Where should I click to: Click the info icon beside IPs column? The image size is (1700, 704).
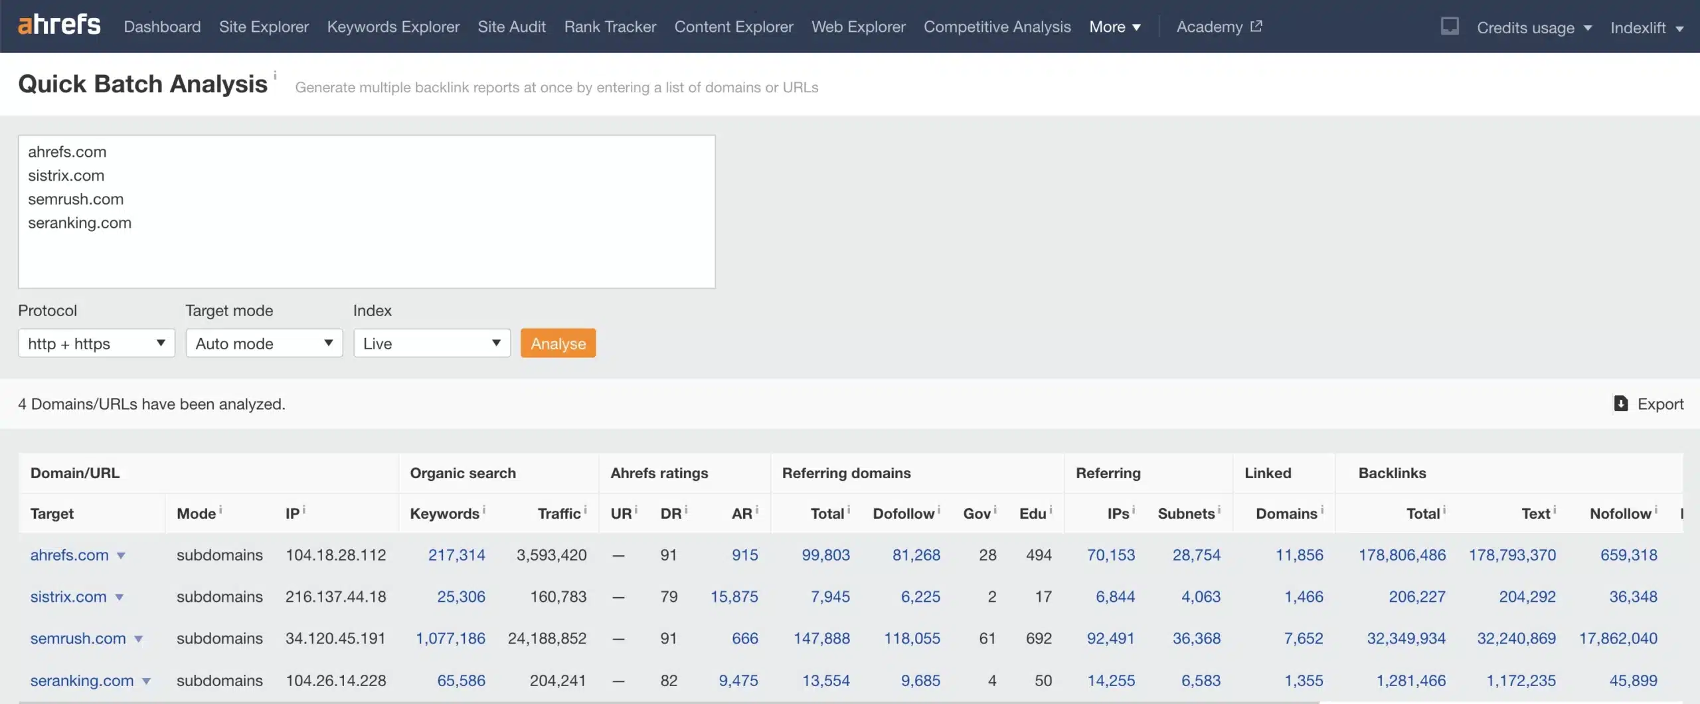[x=1134, y=510]
